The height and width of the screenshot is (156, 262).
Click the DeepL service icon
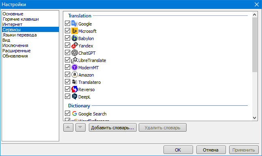coord(75,96)
